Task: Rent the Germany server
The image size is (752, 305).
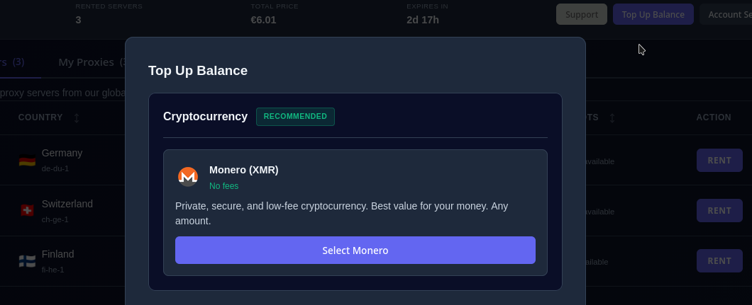Action: [719, 161]
